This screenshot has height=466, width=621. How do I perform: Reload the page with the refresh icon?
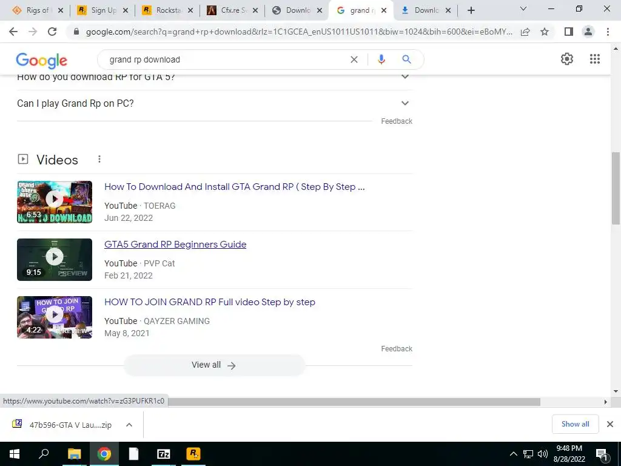tap(52, 32)
